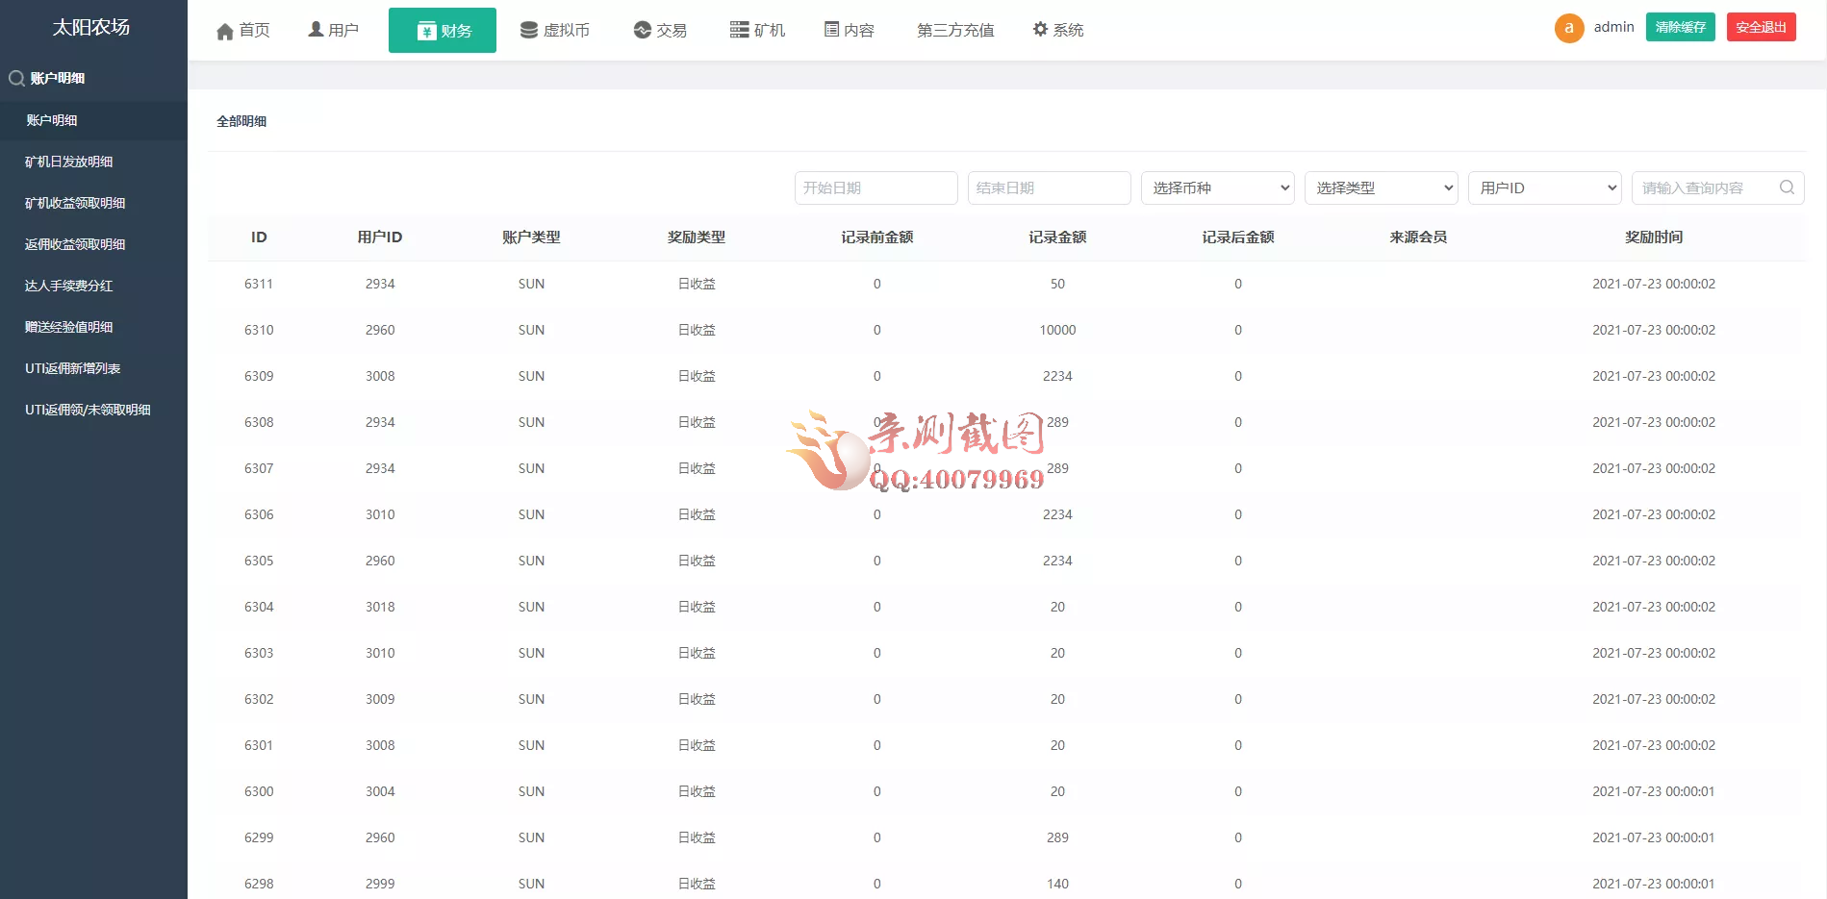Open the 选择币种 currency dropdown
1827x899 pixels.
click(1216, 187)
